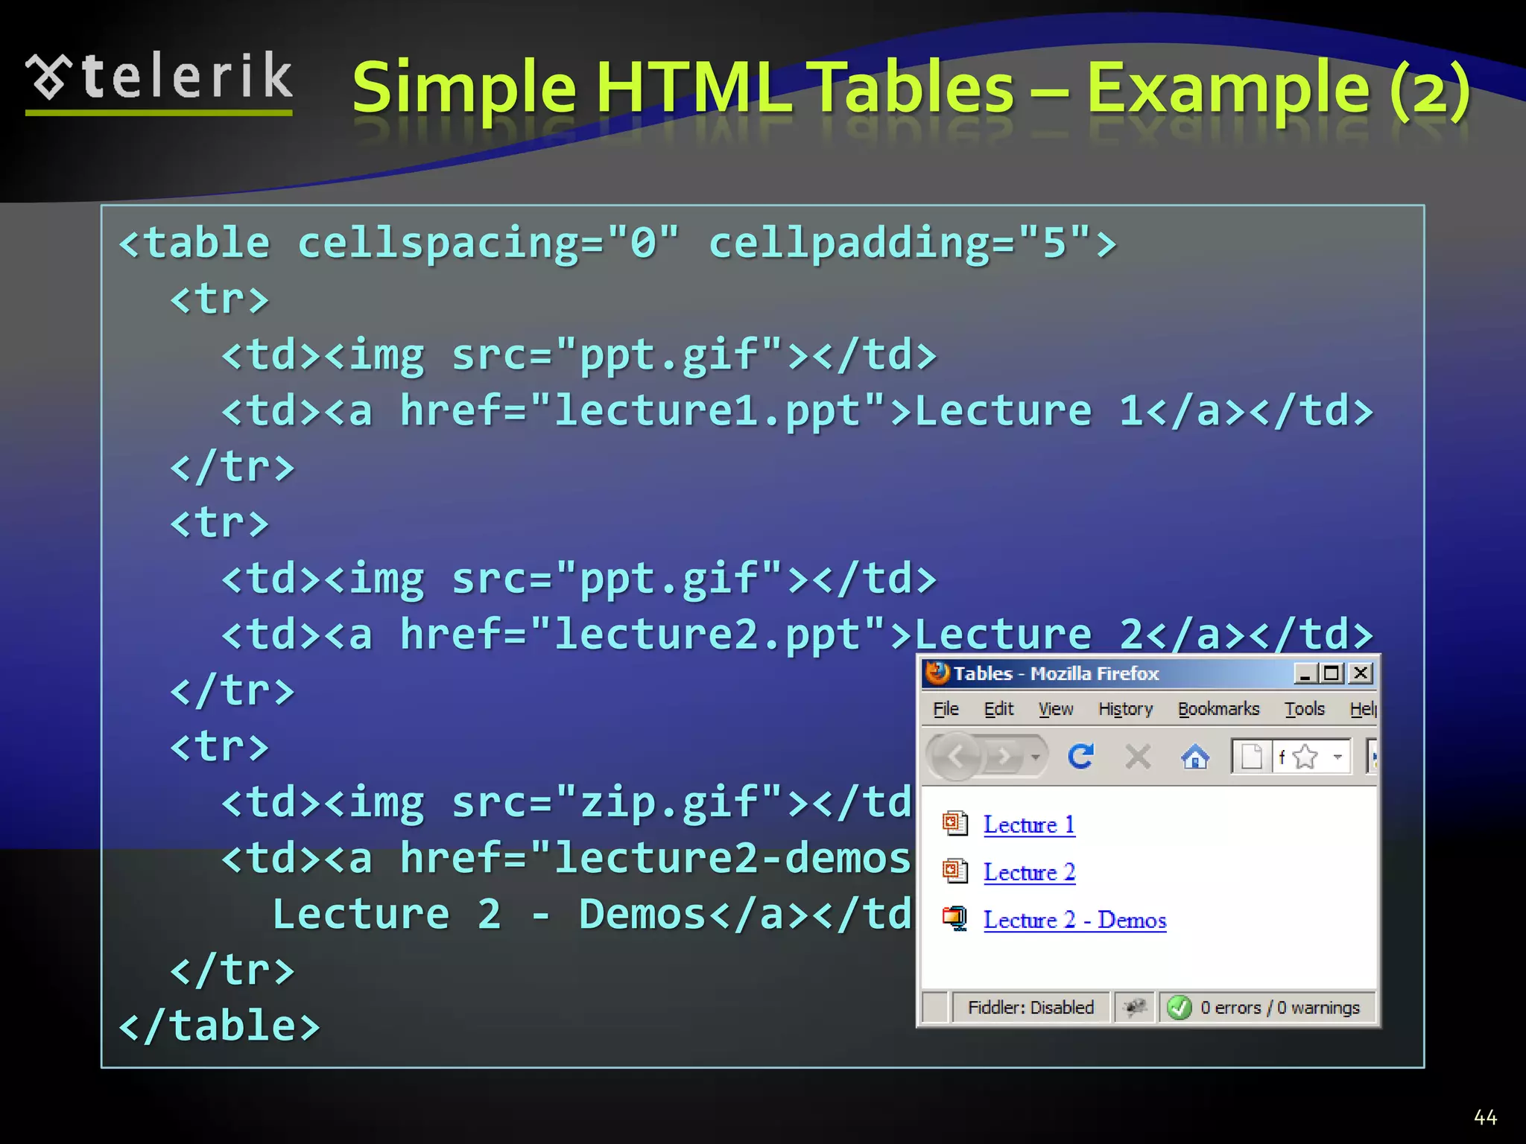This screenshot has height=1144, width=1526.
Task: Click the Firefox back arrow button
Action: 954,757
